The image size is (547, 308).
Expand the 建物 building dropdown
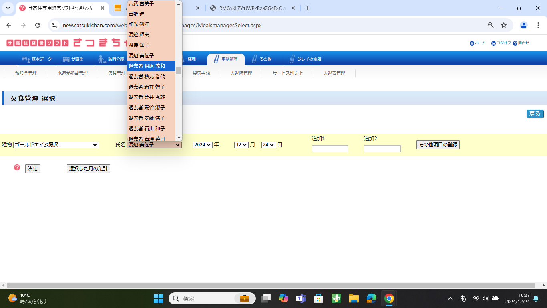(x=56, y=145)
